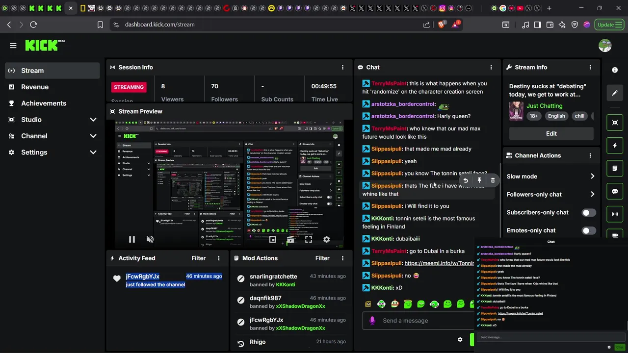Click the English tag chip
This screenshot has width=628, height=353.
click(x=556, y=116)
